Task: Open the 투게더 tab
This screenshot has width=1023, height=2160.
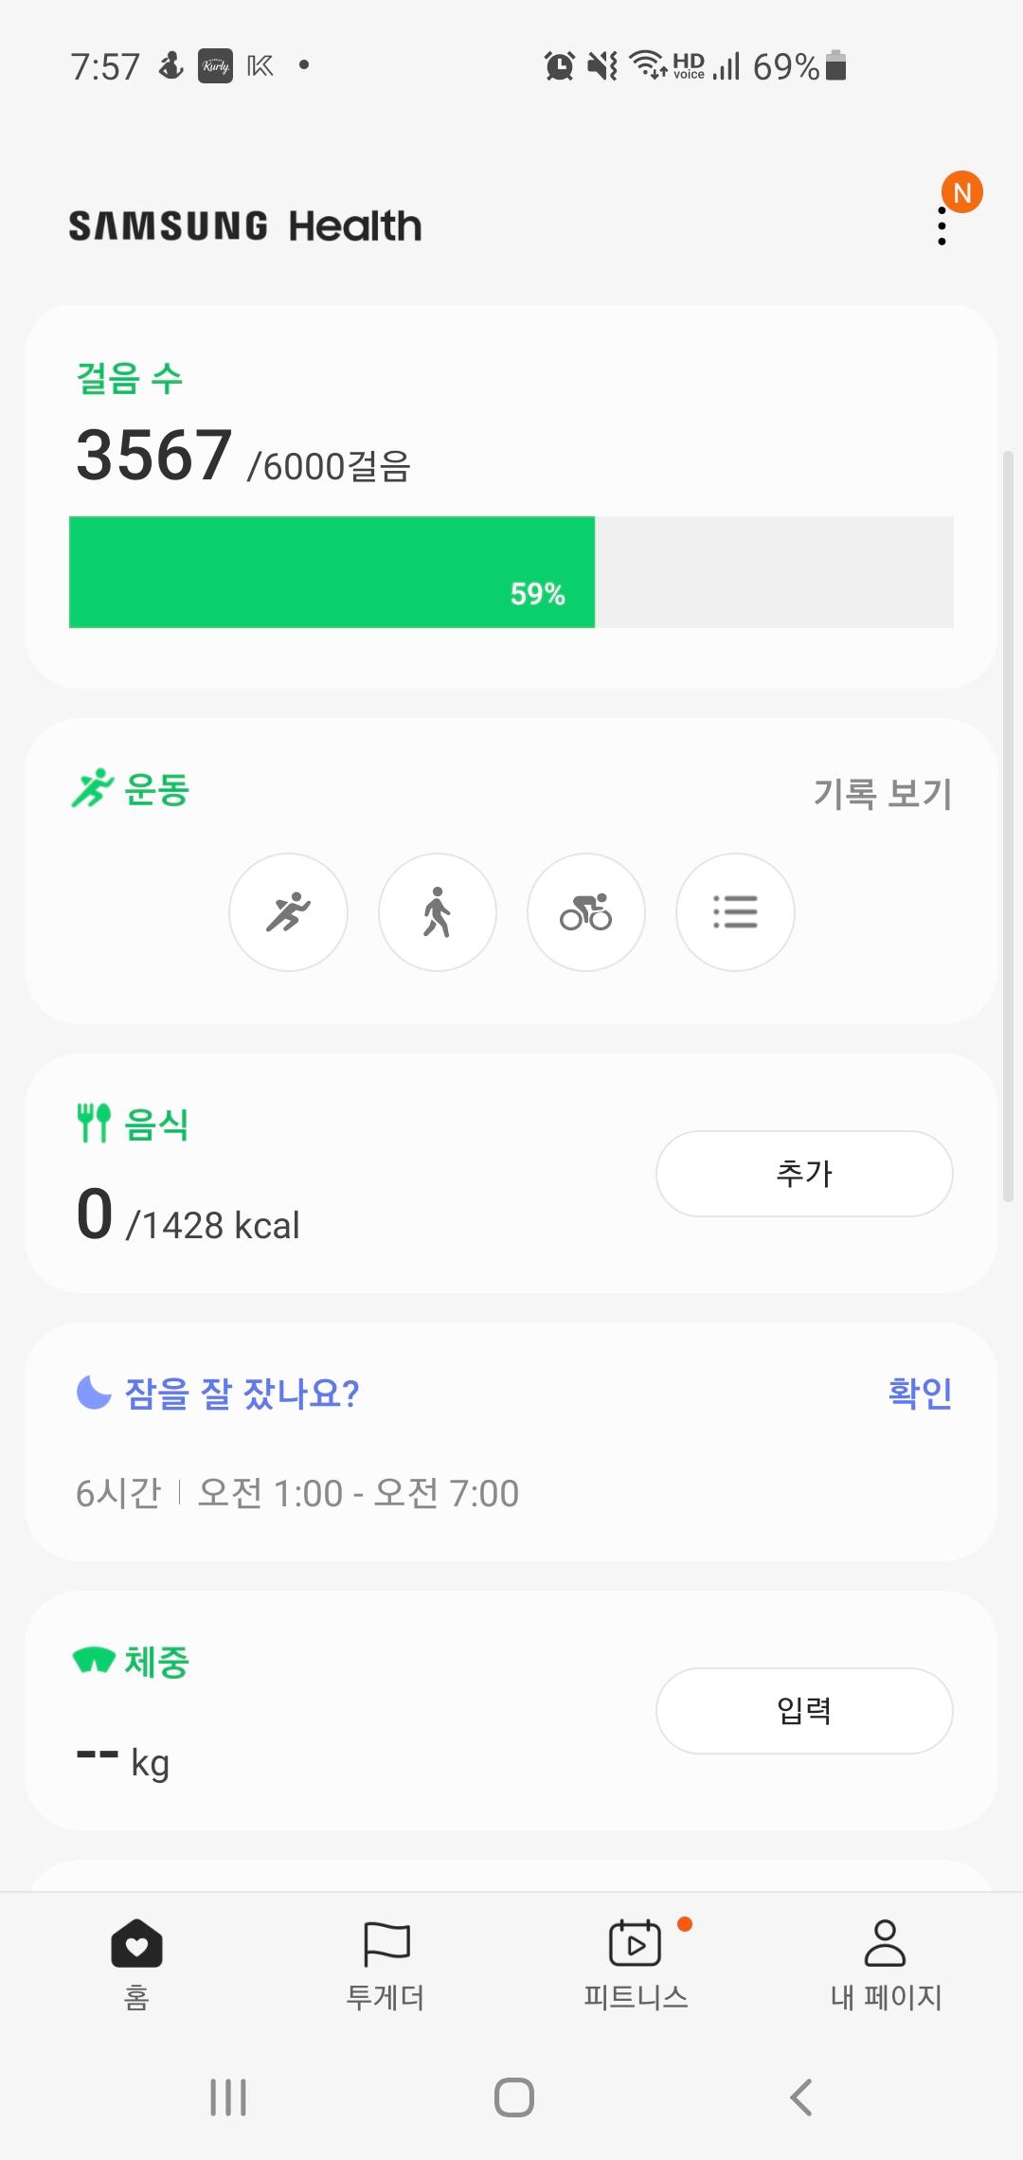Action: (386, 1961)
